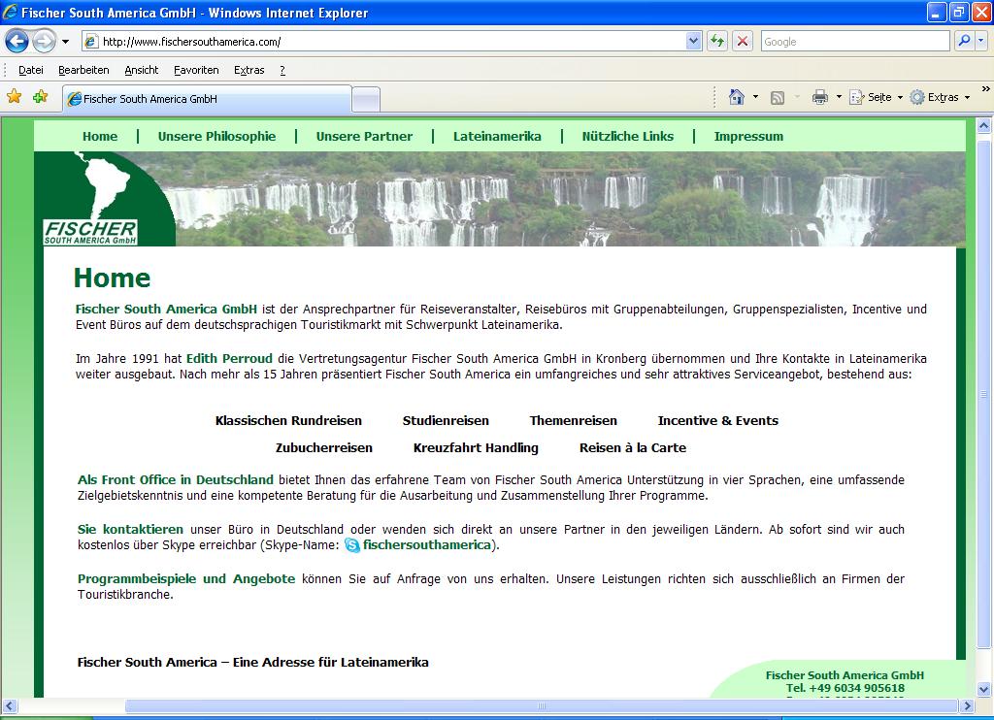Click the horizontal scrollbar right arrow
The height and width of the screenshot is (720, 994).
point(967,705)
